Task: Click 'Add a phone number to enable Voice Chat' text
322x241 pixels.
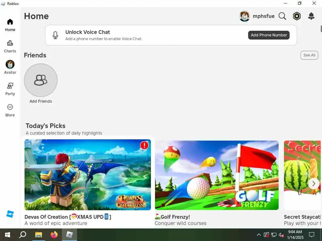Action: coord(103,39)
